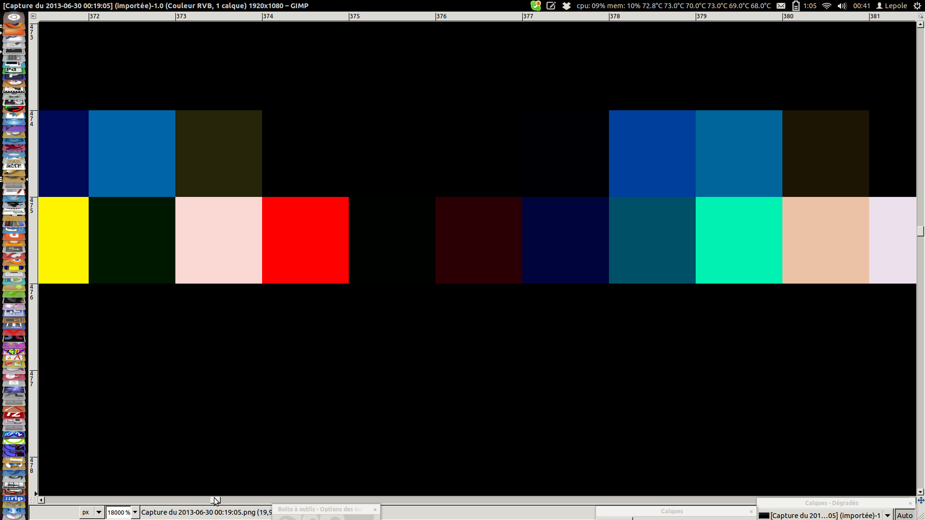
Task: Open the image menu triangle button
Action: (x=33, y=16)
